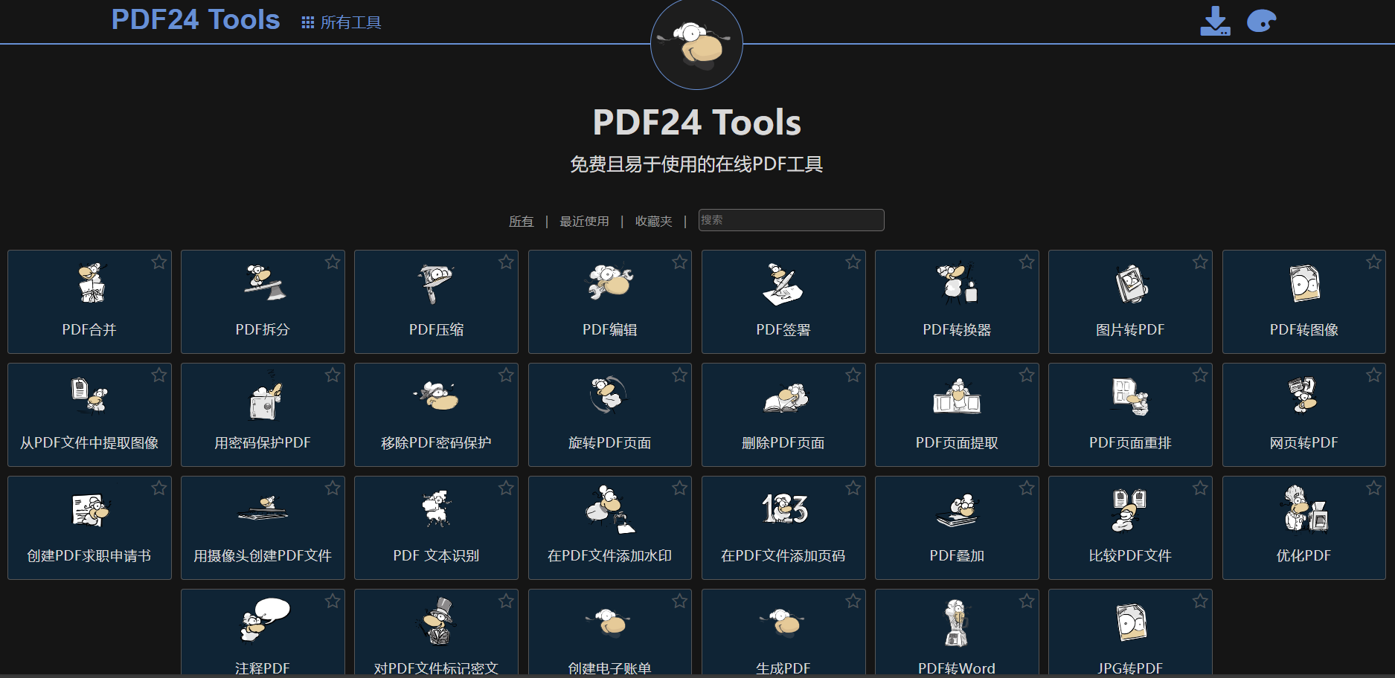Open the PDF合并 tool
This screenshot has height=678, width=1395.
pyautogui.click(x=89, y=302)
